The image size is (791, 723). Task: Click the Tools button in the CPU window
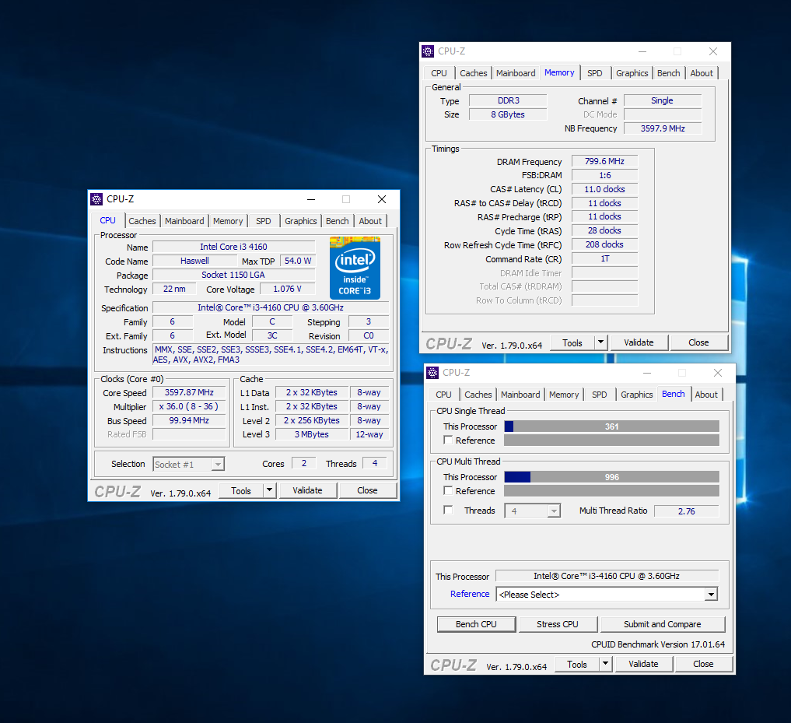[241, 491]
